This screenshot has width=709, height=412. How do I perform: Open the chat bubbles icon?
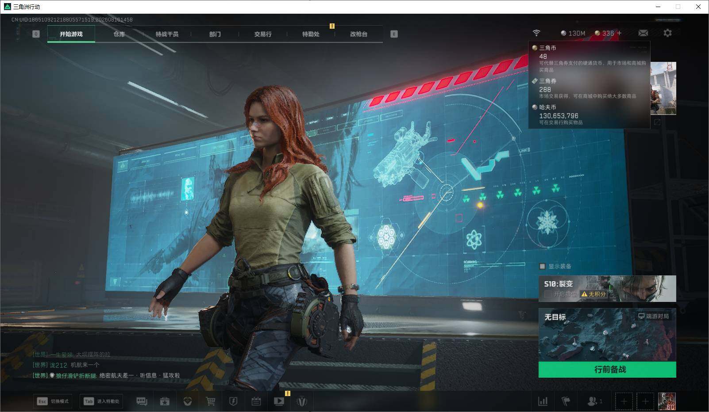[142, 401]
